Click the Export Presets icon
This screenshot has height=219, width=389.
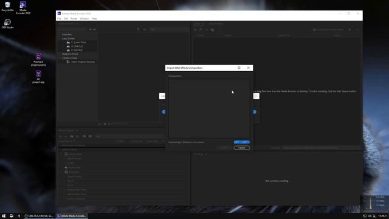pos(90,136)
